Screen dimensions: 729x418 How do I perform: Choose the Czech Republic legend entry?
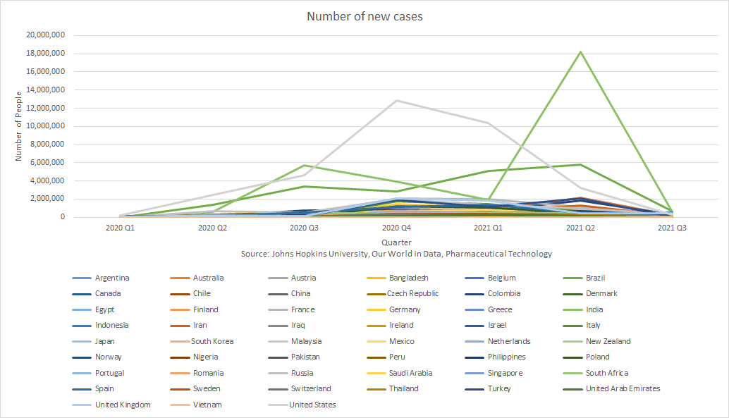(x=412, y=293)
